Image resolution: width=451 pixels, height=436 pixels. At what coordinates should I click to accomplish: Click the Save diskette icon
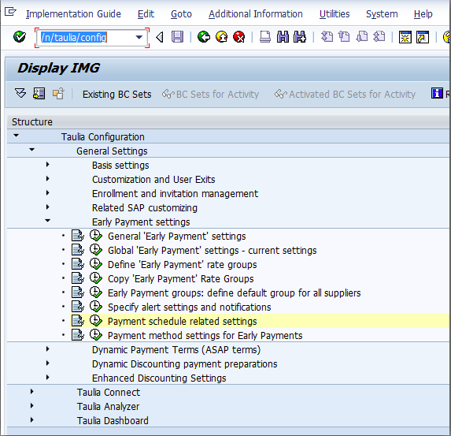click(177, 37)
